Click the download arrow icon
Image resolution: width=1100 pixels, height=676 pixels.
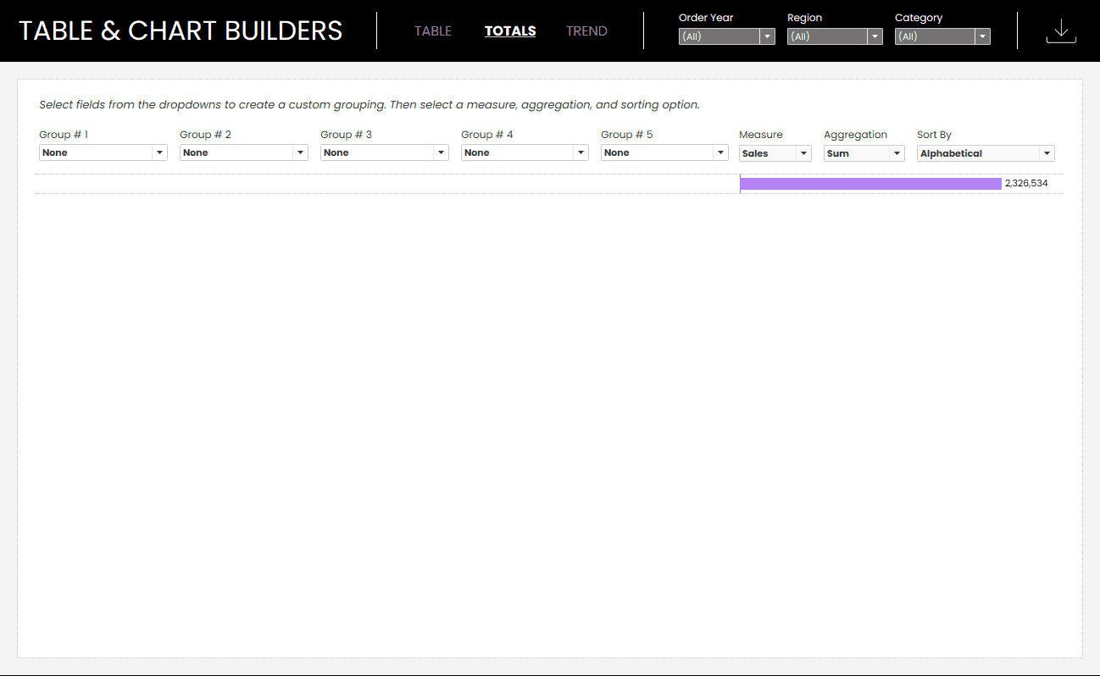(1061, 31)
